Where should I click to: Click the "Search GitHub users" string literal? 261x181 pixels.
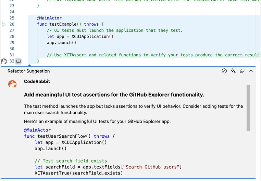coord(151,167)
